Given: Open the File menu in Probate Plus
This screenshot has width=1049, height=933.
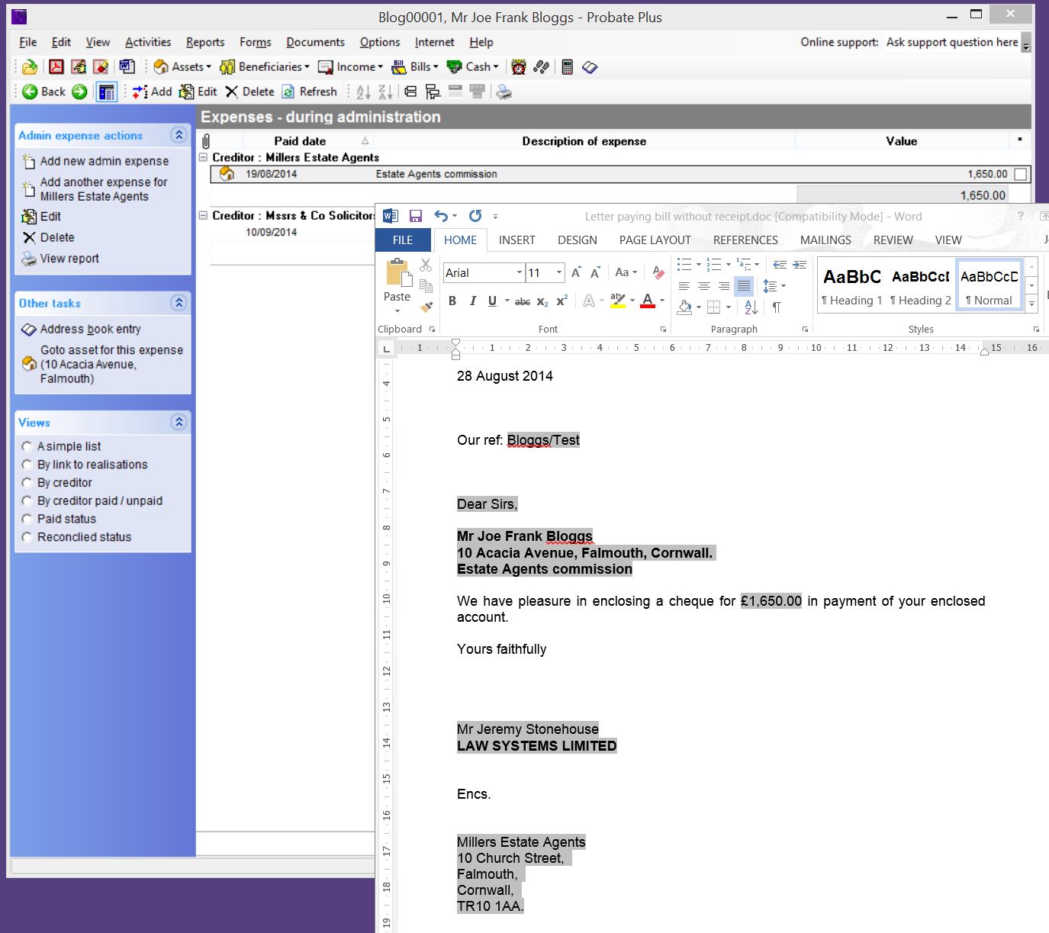Looking at the screenshot, I should point(28,42).
